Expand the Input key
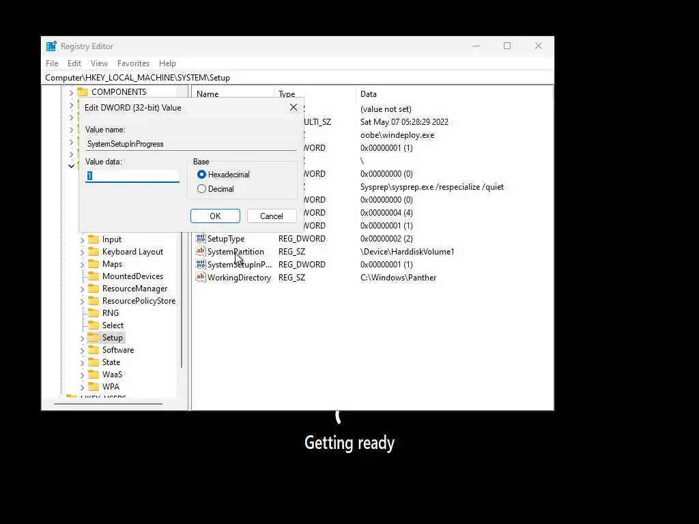 point(82,239)
